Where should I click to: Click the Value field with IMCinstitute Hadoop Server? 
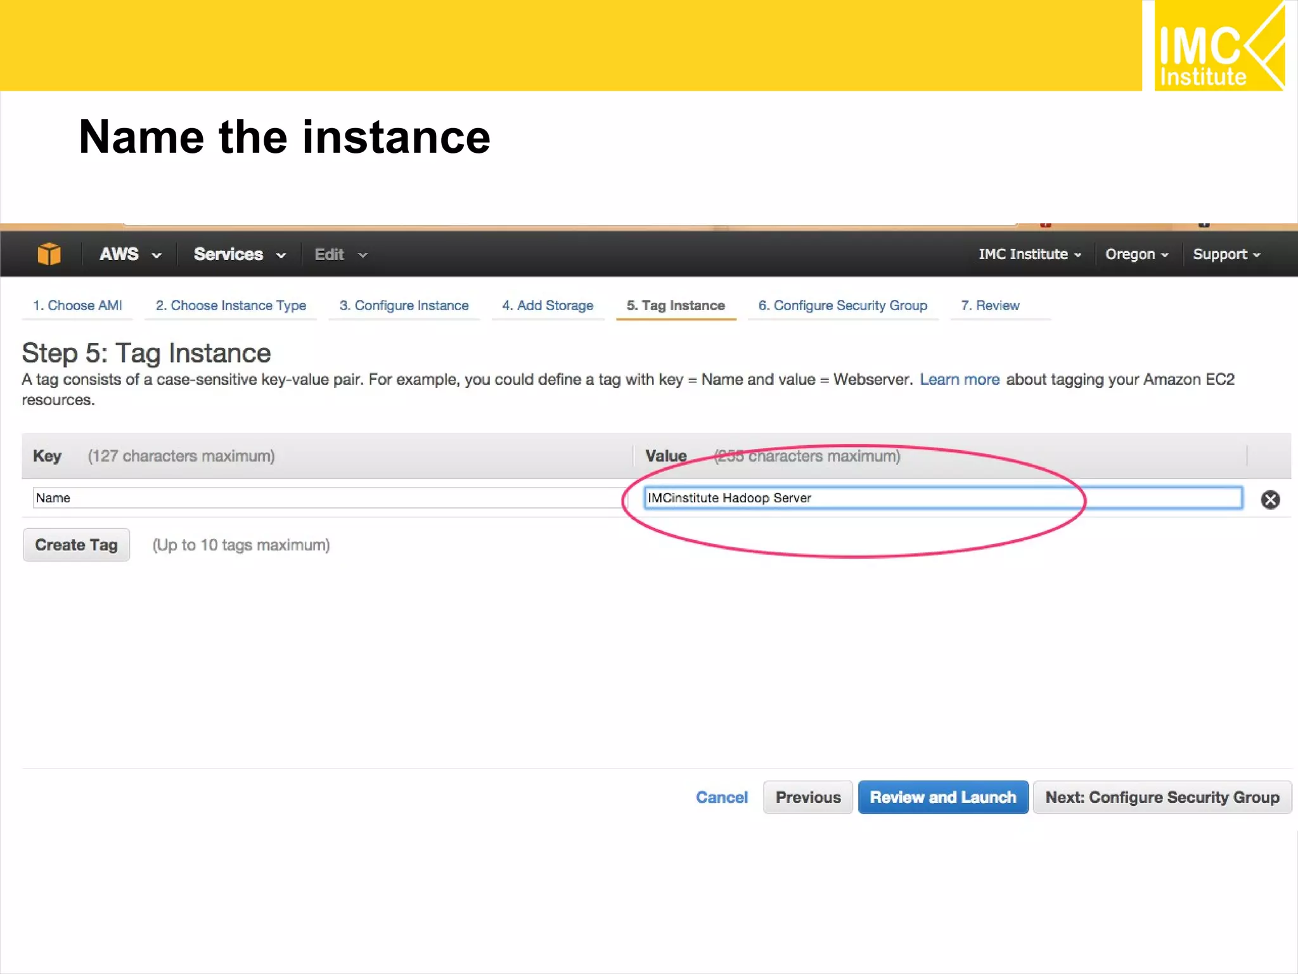(x=942, y=498)
